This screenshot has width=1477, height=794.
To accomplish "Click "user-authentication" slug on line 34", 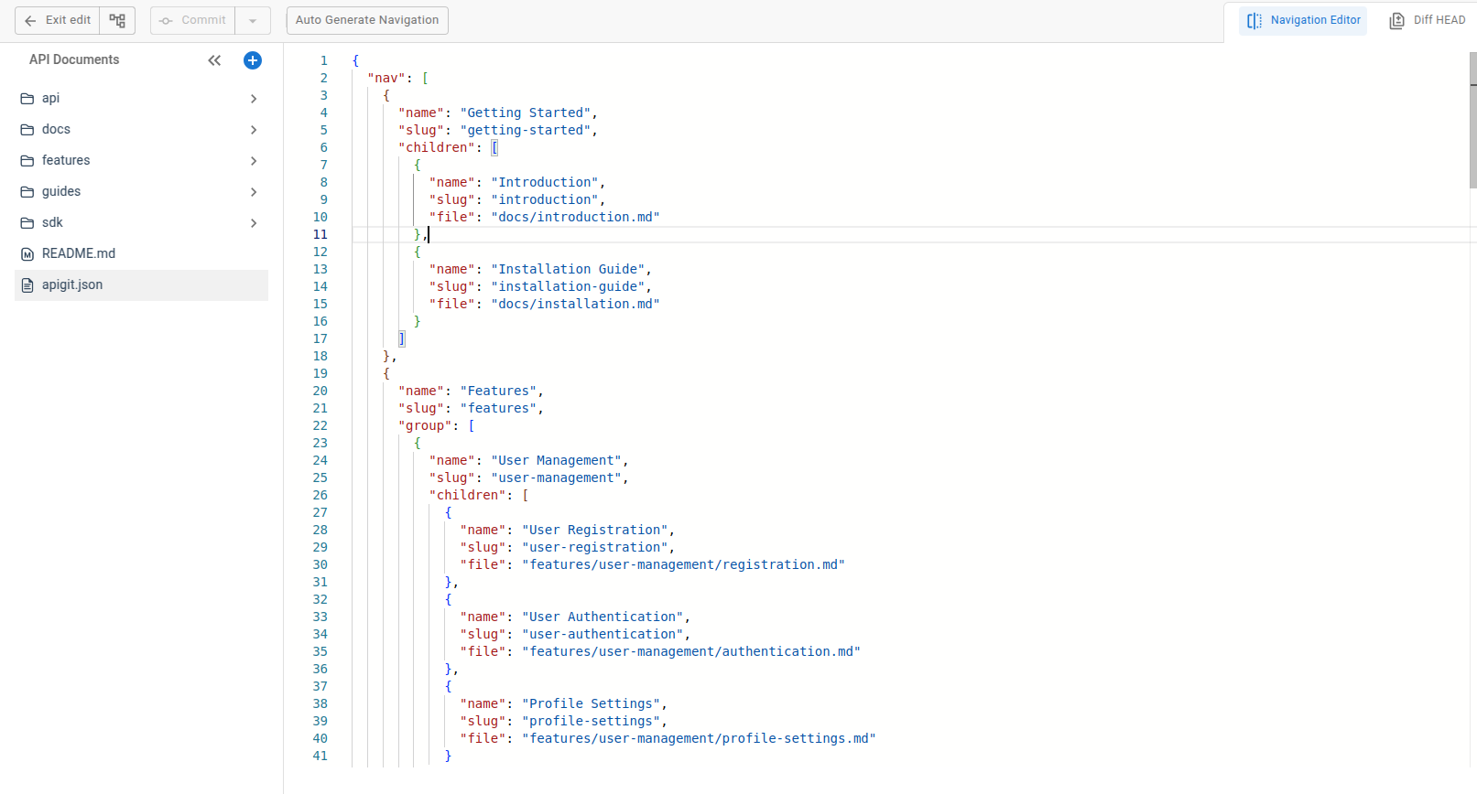I will pos(603,634).
